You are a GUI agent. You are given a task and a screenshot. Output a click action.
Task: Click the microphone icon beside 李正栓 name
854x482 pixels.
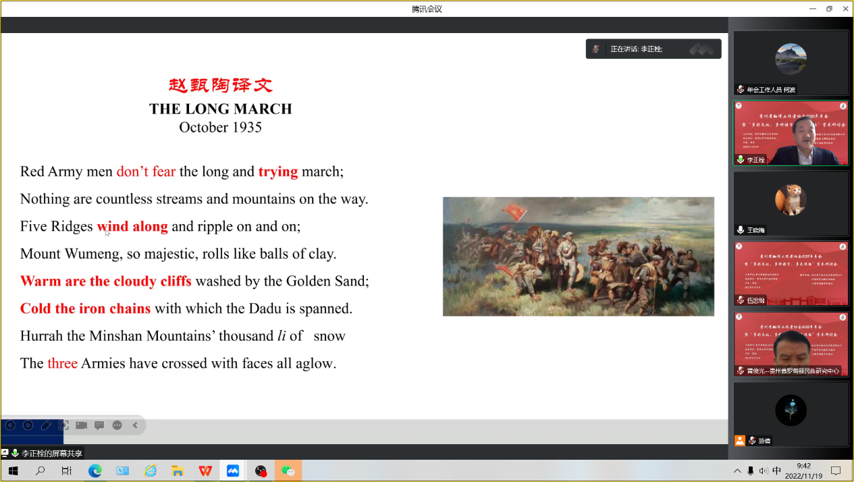coord(741,160)
